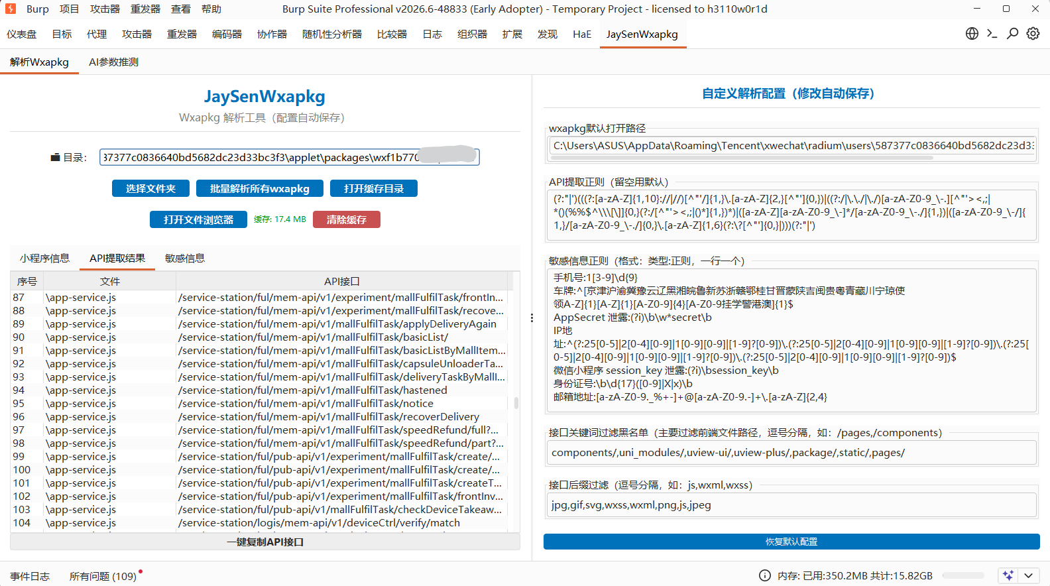Image resolution: width=1050 pixels, height=586 pixels.
Task: Click the red 清除缓存 button
Action: [347, 219]
